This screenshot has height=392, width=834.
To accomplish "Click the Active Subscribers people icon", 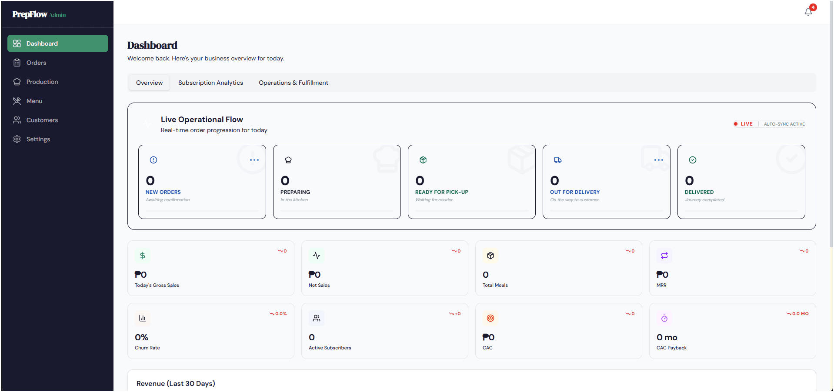I will (317, 318).
